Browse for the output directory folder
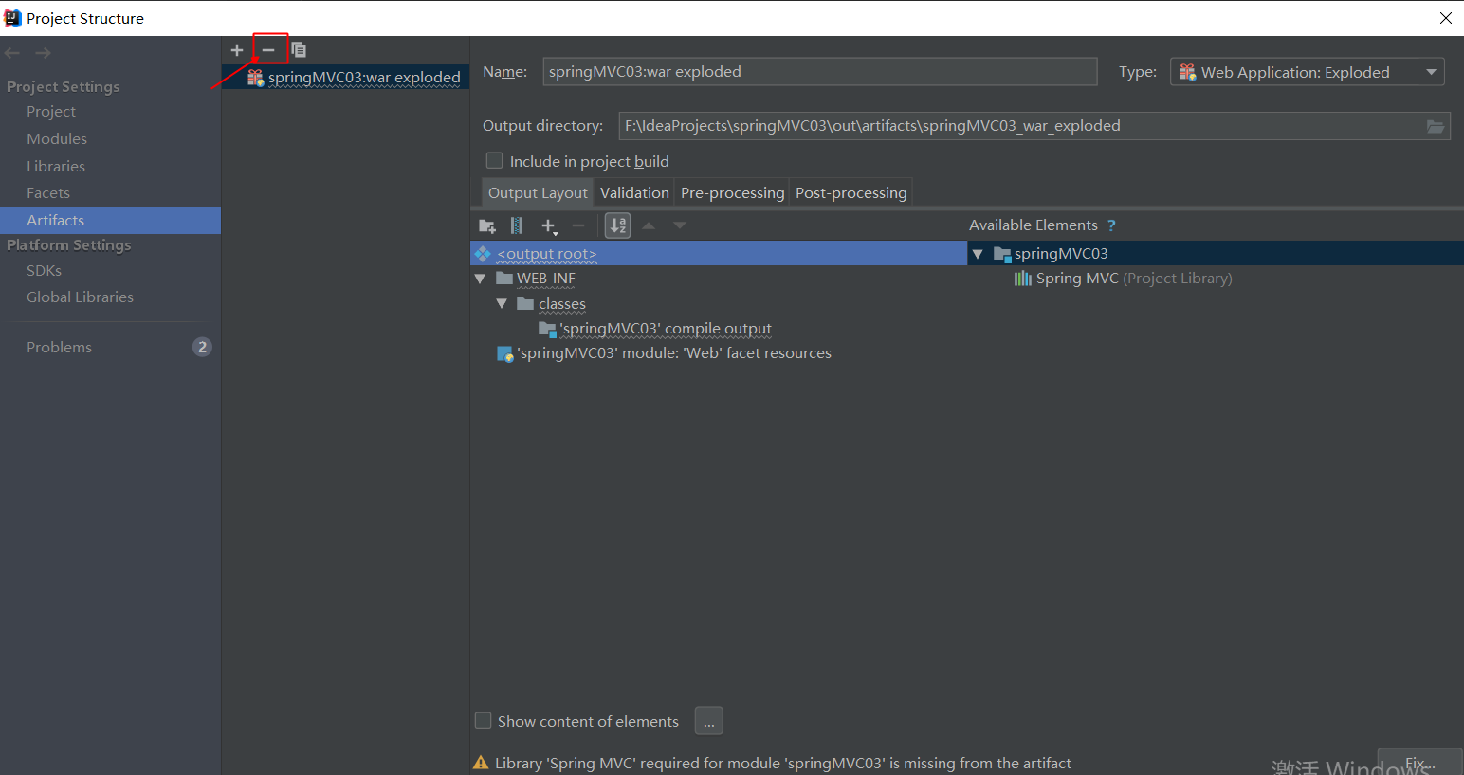 pos(1437,126)
